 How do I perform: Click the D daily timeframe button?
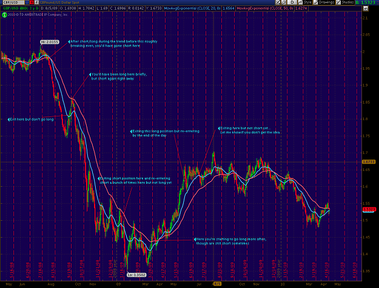(292, 2)
